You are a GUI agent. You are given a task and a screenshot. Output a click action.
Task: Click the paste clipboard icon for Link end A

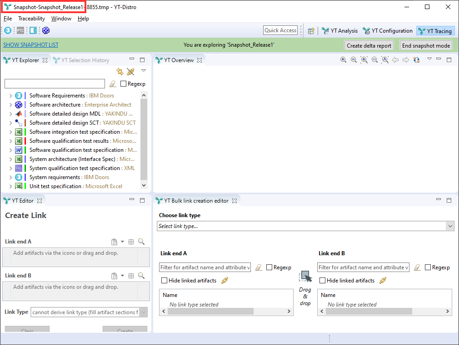coord(114,242)
